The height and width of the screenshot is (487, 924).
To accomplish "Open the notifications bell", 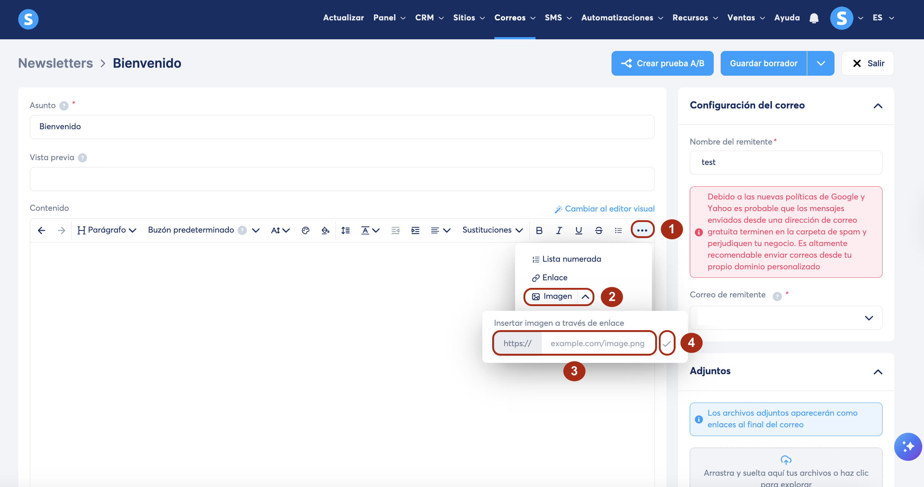I will click(814, 18).
